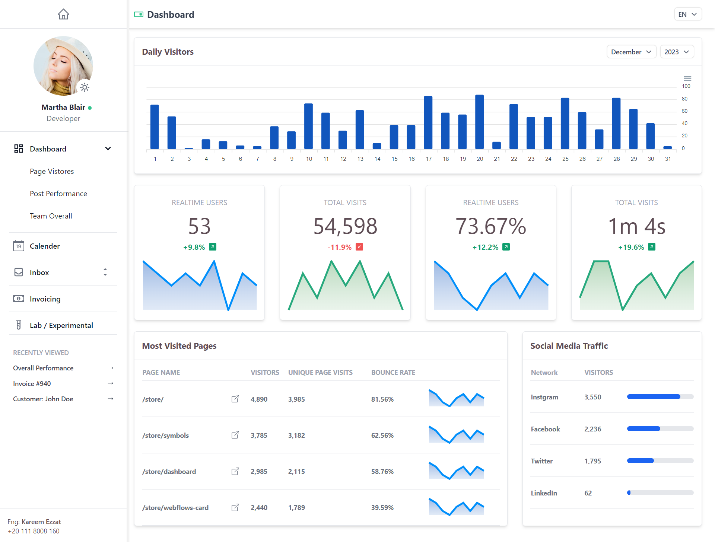Click the Lab test tube icon
Screen dimensions: 715x542
18,325
